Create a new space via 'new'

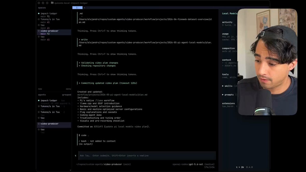coord(40,89)
